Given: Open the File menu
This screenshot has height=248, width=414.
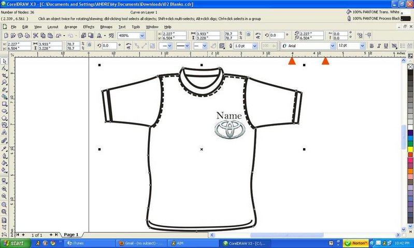Looking at the screenshot, I should 13,27.
